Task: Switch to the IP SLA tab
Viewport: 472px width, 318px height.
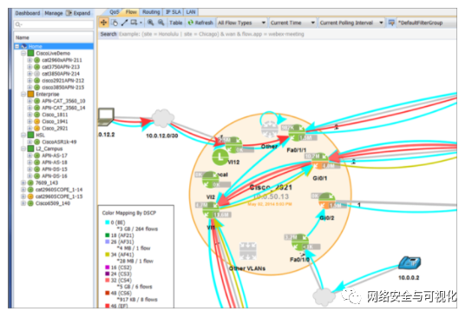Action: (173, 12)
